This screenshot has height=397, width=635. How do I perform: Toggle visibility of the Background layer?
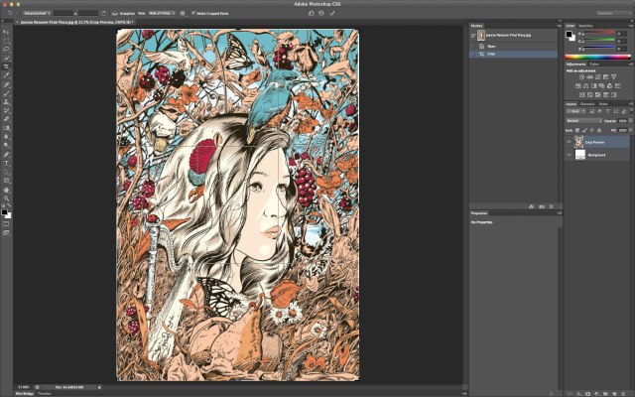(x=570, y=156)
